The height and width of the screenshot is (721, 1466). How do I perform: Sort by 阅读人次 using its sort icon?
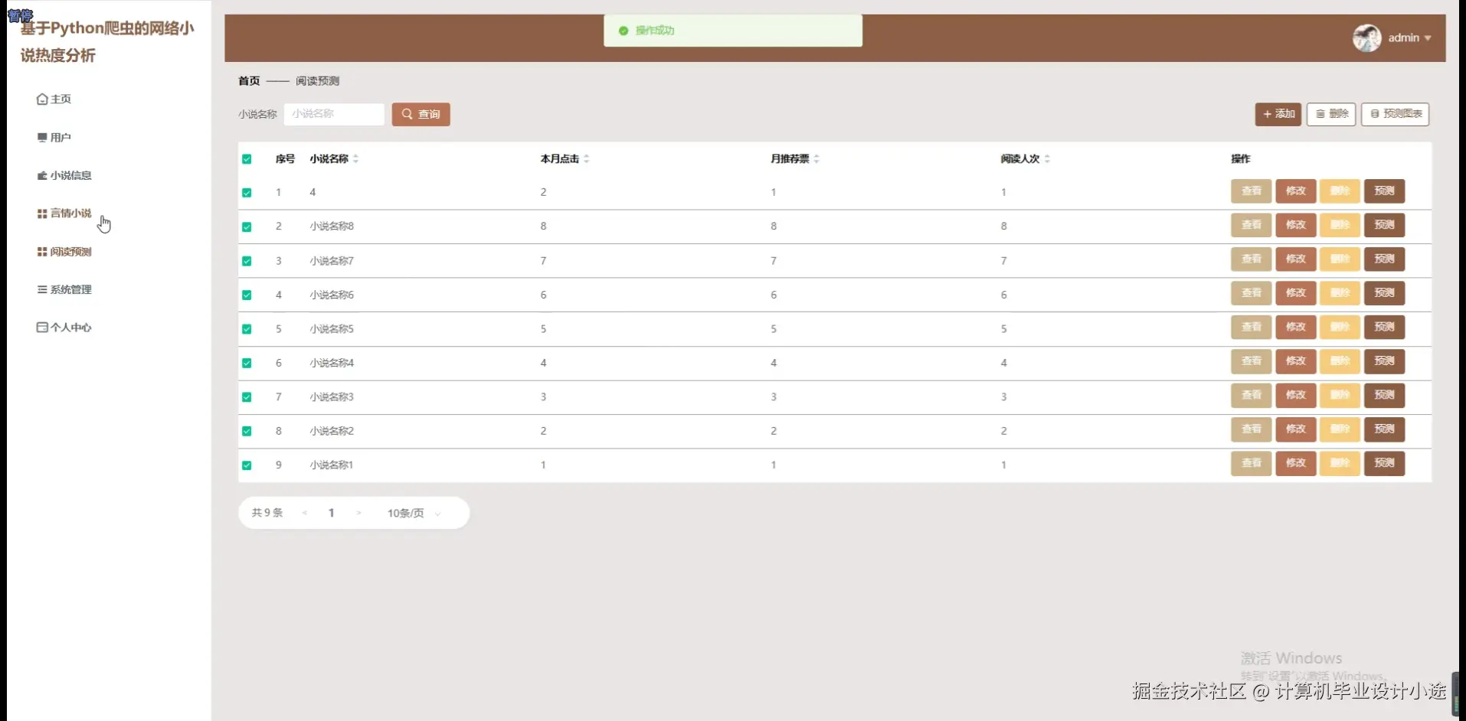pyautogui.click(x=1047, y=159)
